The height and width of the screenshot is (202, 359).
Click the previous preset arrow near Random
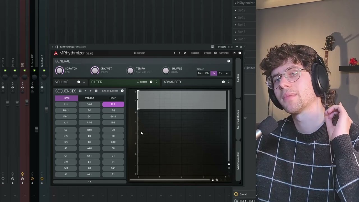click(174, 53)
